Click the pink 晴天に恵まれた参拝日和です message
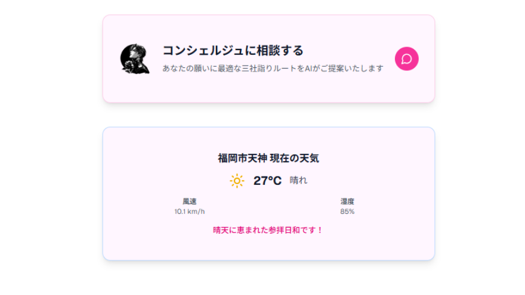The height and width of the screenshot is (295, 525). click(x=268, y=230)
